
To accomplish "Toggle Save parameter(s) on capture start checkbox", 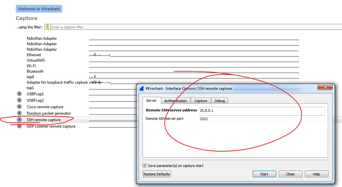I will click(x=144, y=166).
